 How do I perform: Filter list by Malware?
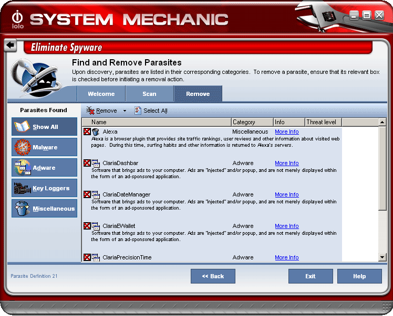point(44,147)
